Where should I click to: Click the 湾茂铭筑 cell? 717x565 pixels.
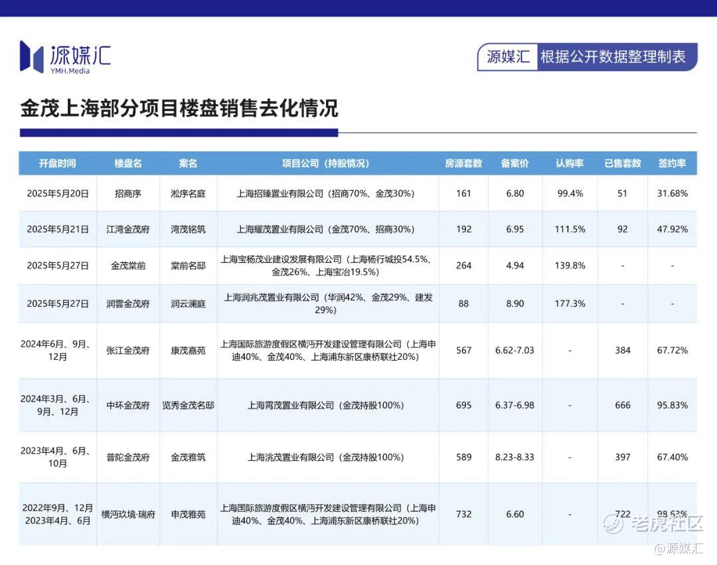[188, 229]
